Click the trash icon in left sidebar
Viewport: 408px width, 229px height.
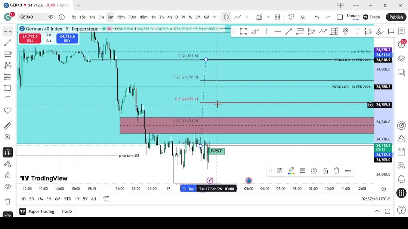pos(8,201)
